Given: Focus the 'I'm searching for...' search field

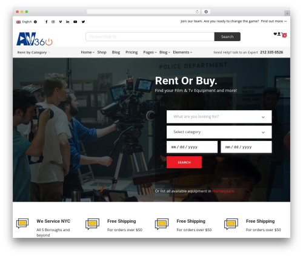Looking at the screenshot, I should click(150, 37).
